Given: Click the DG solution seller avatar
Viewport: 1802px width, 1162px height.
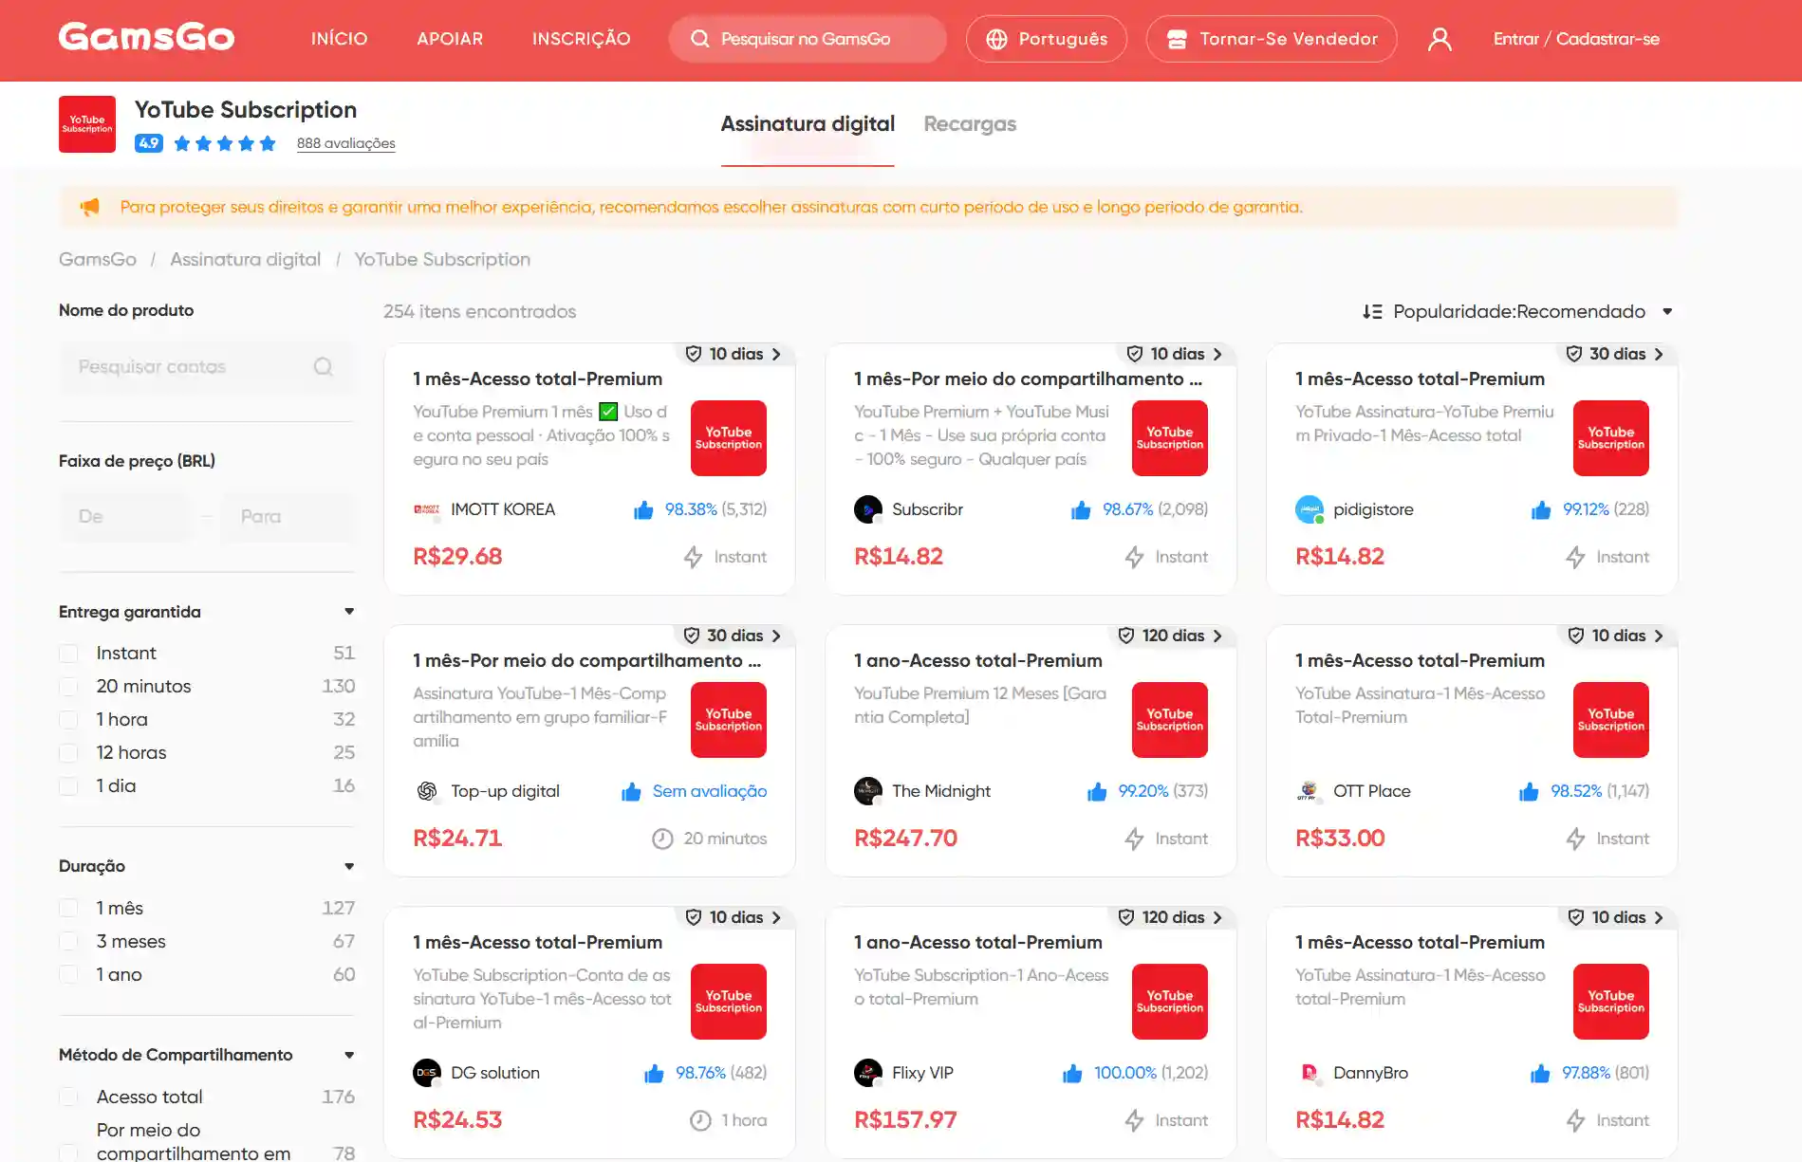Looking at the screenshot, I should click(x=427, y=1073).
